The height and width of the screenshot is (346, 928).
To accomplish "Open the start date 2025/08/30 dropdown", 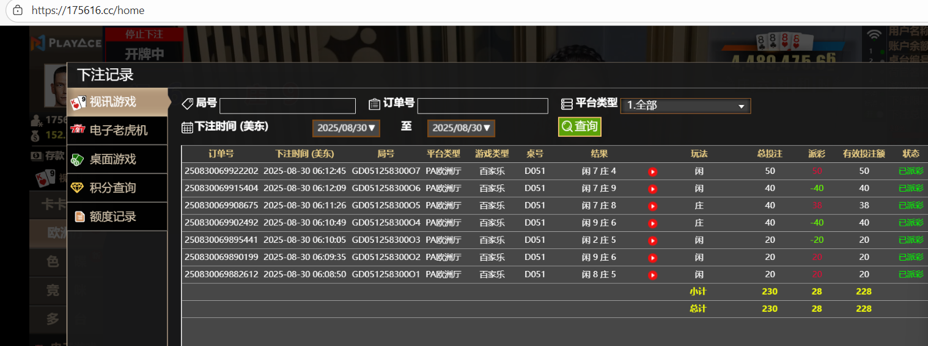I will click(346, 128).
